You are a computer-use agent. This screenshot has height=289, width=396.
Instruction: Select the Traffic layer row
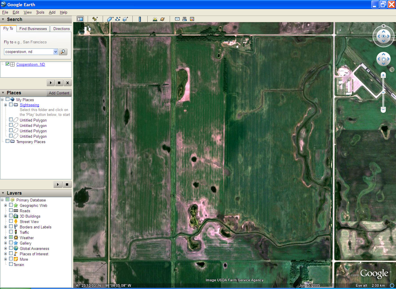pyautogui.click(x=24, y=232)
